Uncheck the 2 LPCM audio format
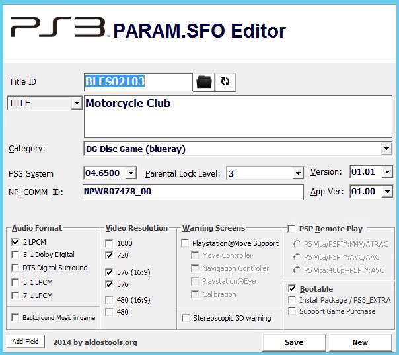Viewport: 399px width, 355px height. coord(15,242)
